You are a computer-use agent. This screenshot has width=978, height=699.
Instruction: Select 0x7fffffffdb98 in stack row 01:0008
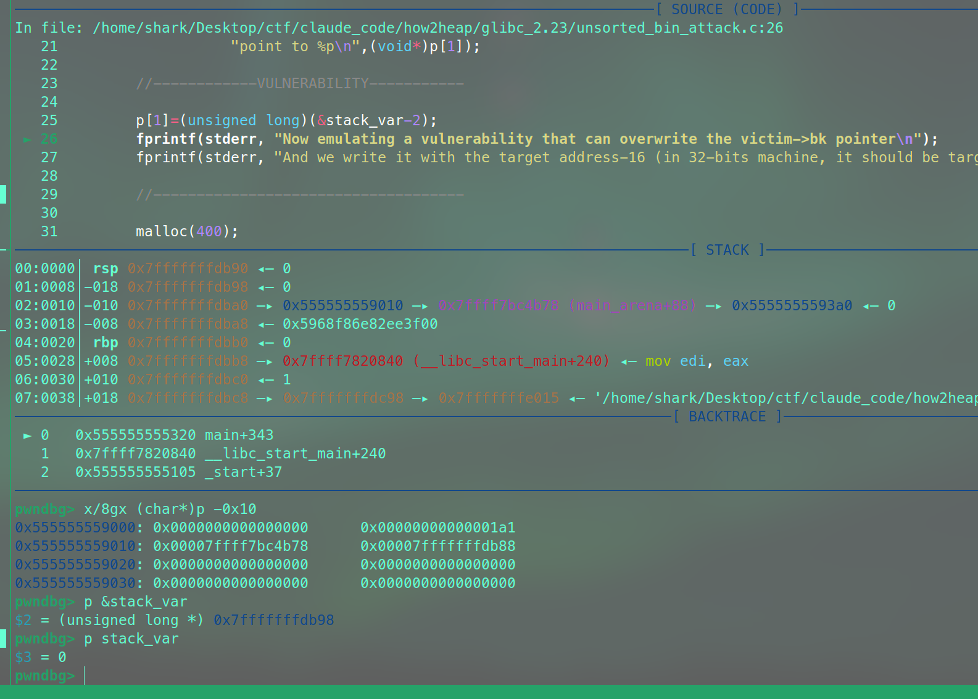pos(188,287)
